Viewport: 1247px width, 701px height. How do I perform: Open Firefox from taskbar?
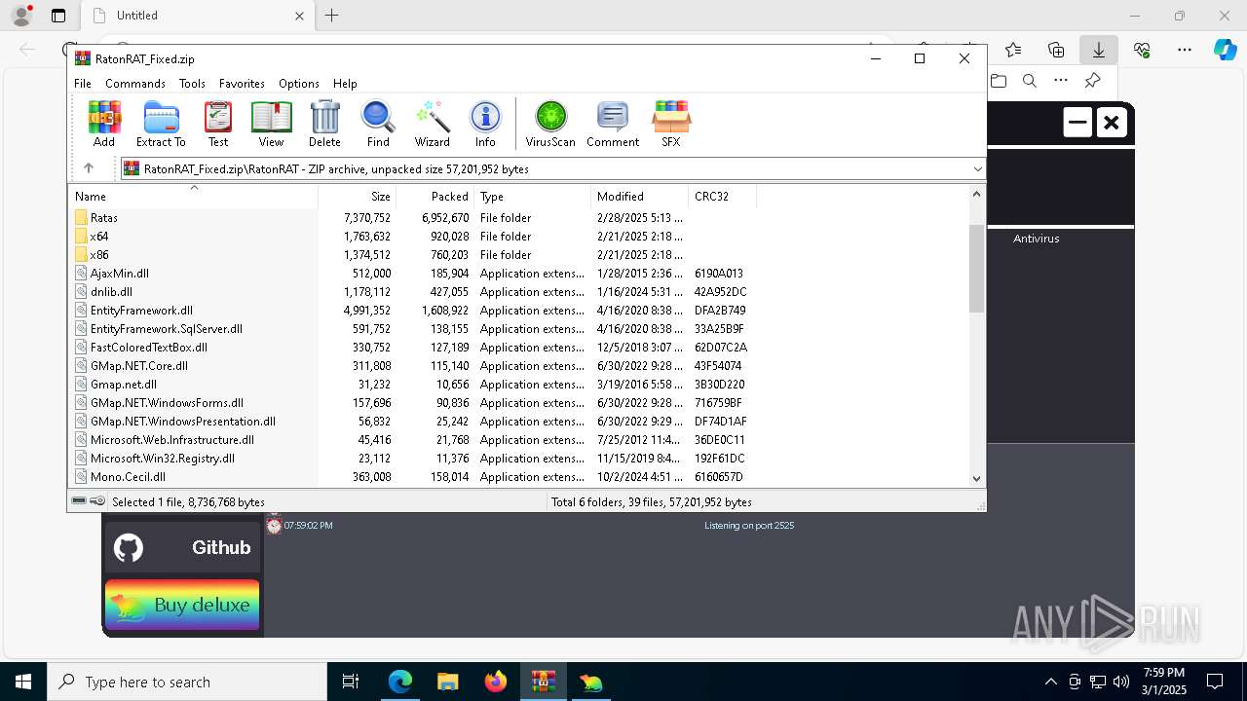click(496, 682)
